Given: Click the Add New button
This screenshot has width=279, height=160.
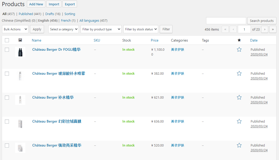Looking at the screenshot, I should coord(36,4).
